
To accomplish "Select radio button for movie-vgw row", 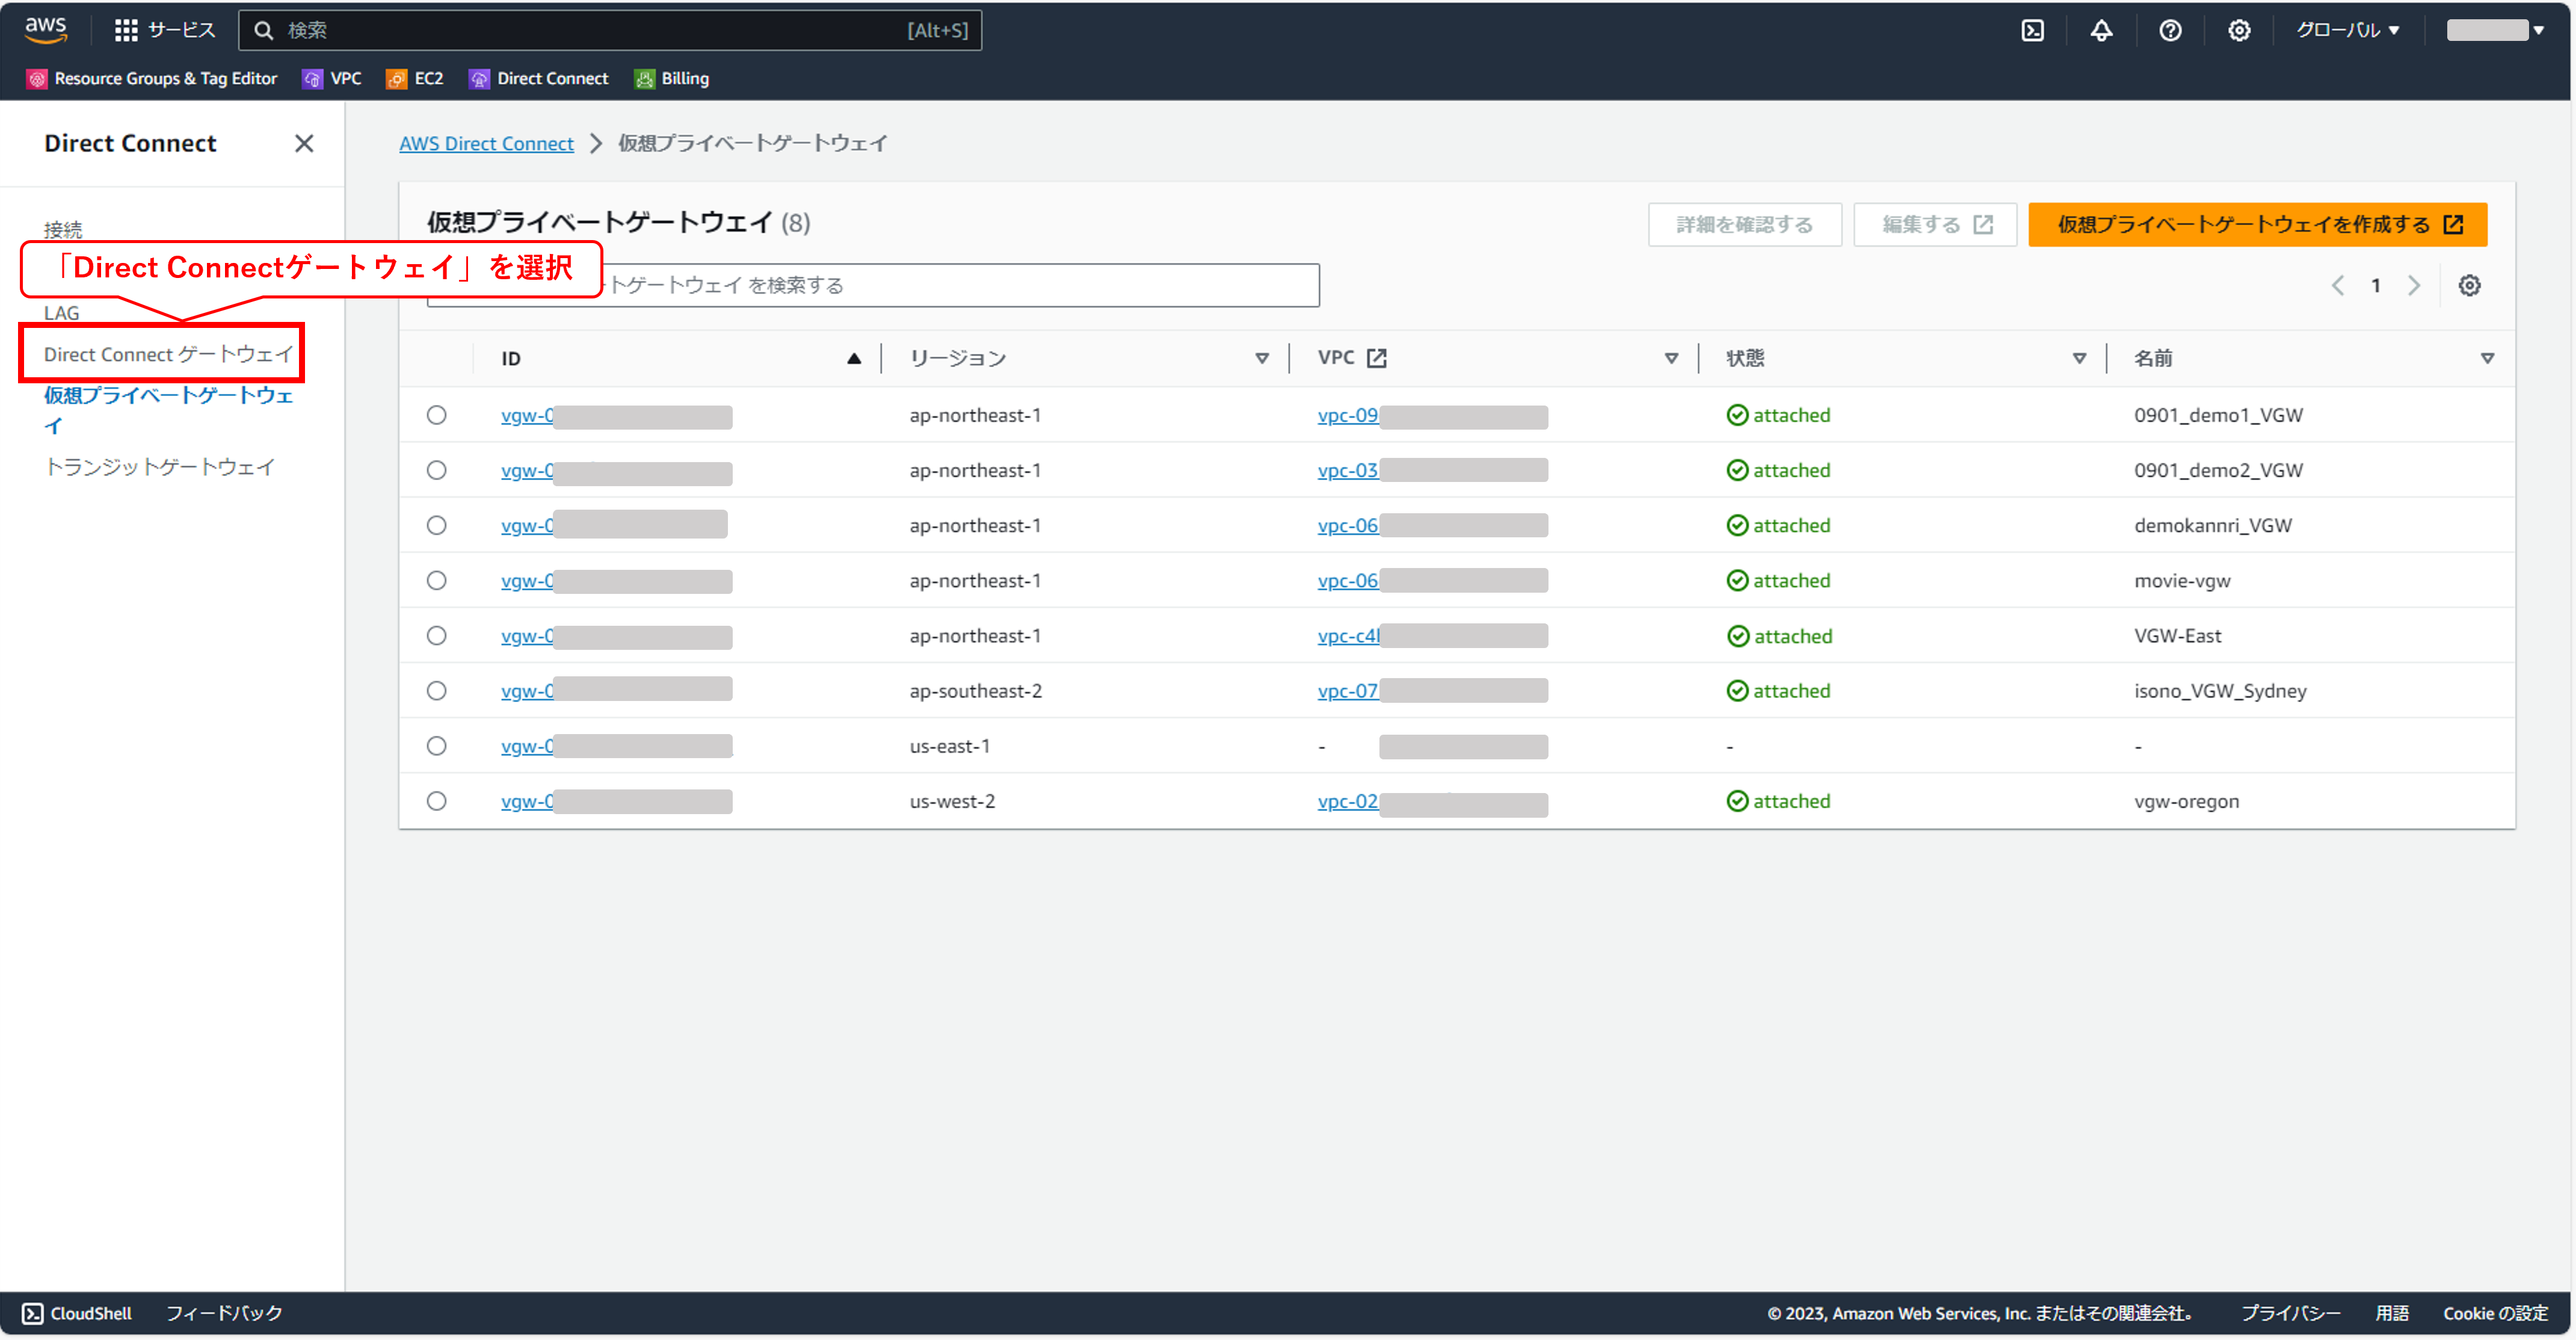I will coord(437,581).
